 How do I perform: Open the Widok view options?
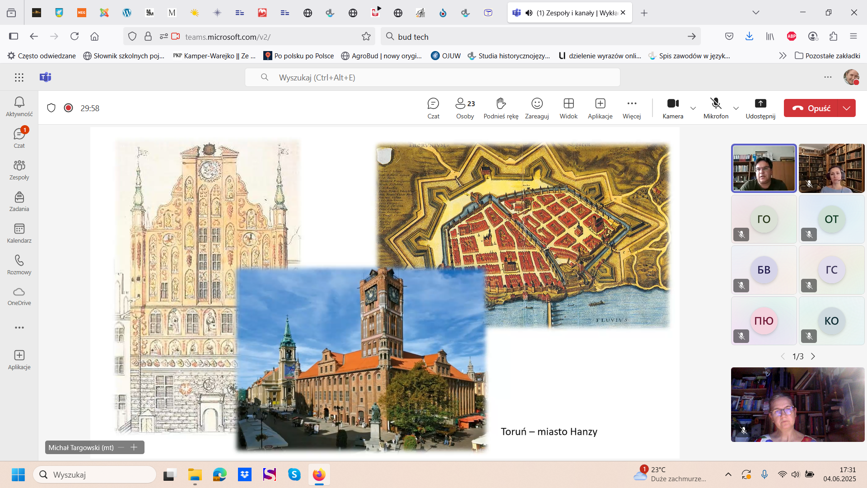[569, 108]
